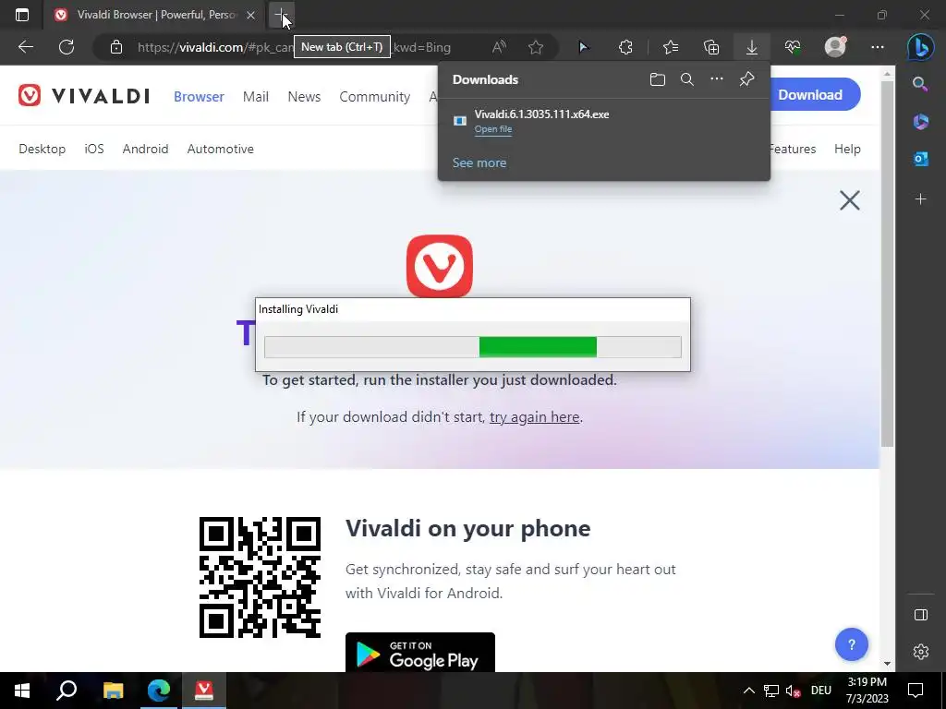The image size is (946, 709).
Task: Open File Explorer from the taskbar
Action: pos(113,691)
